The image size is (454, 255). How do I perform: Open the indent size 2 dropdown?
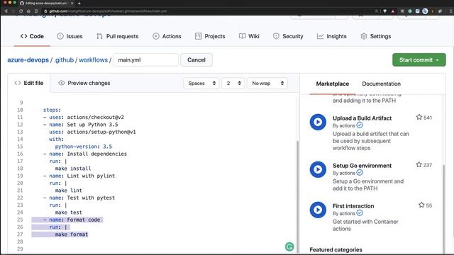(x=233, y=84)
